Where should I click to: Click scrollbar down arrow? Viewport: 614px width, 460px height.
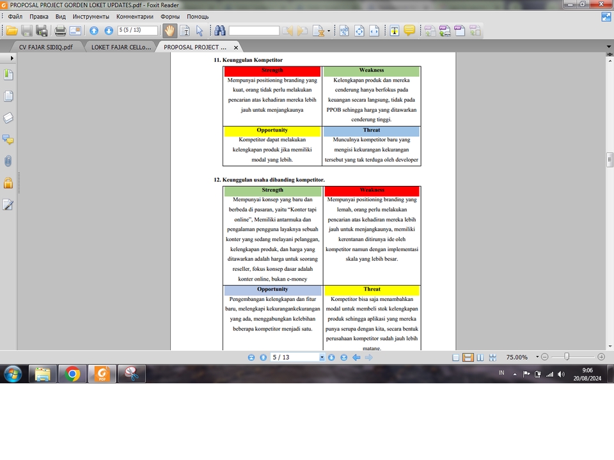coord(610,346)
